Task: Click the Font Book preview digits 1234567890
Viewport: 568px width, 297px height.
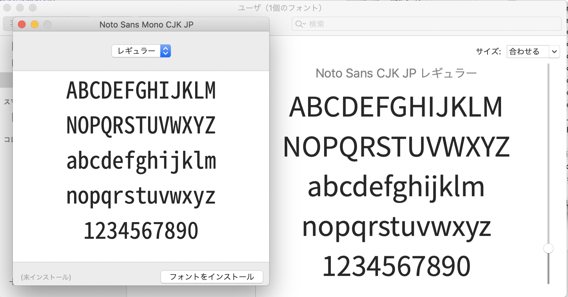Action: [x=397, y=266]
